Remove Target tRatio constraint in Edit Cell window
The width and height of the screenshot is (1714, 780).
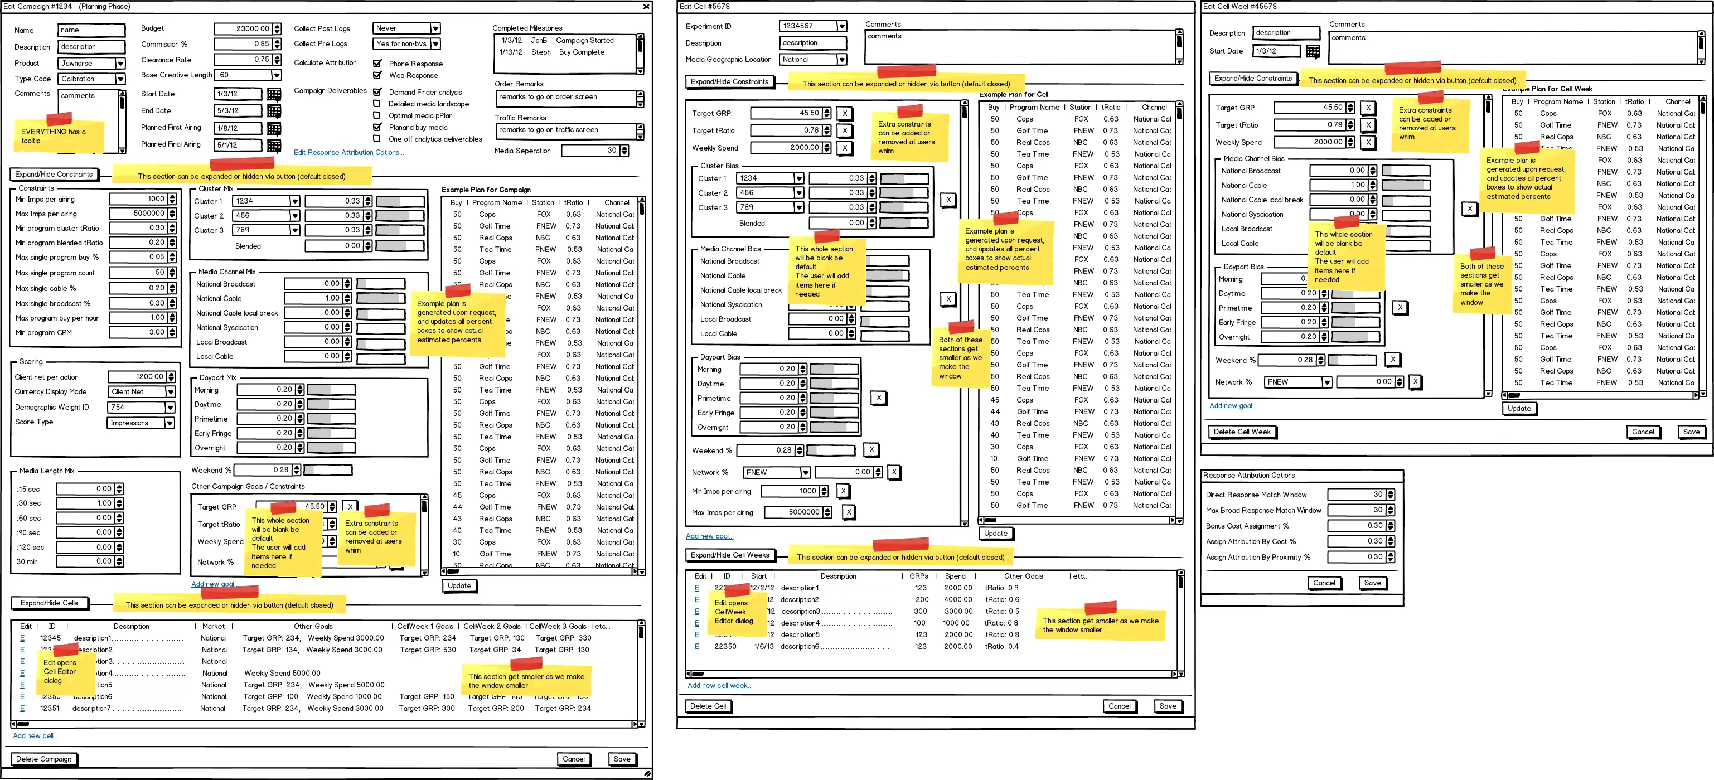(x=844, y=130)
